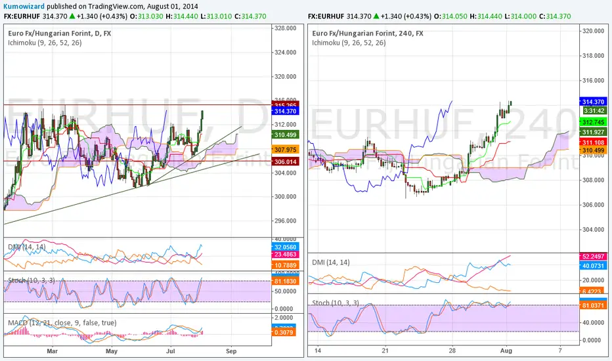Click the 3:31:42 countdown tag
Screen dimensions: 612x361
pyautogui.click(x=593, y=111)
